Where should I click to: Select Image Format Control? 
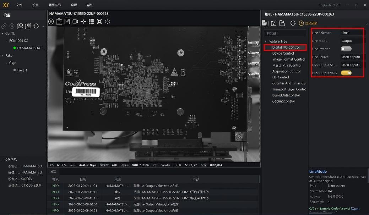tap(289, 59)
